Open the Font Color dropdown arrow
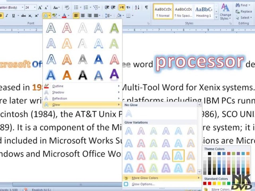 69,16
